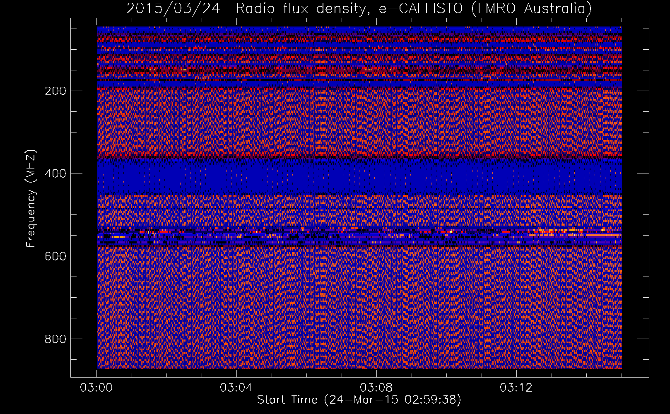Click the 'Frequency (MHZ)' axis label
The height and width of the screenshot is (414, 670).
pos(31,199)
